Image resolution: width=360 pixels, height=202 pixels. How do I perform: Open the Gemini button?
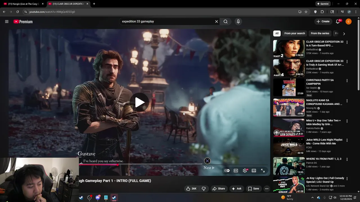click(323, 4)
